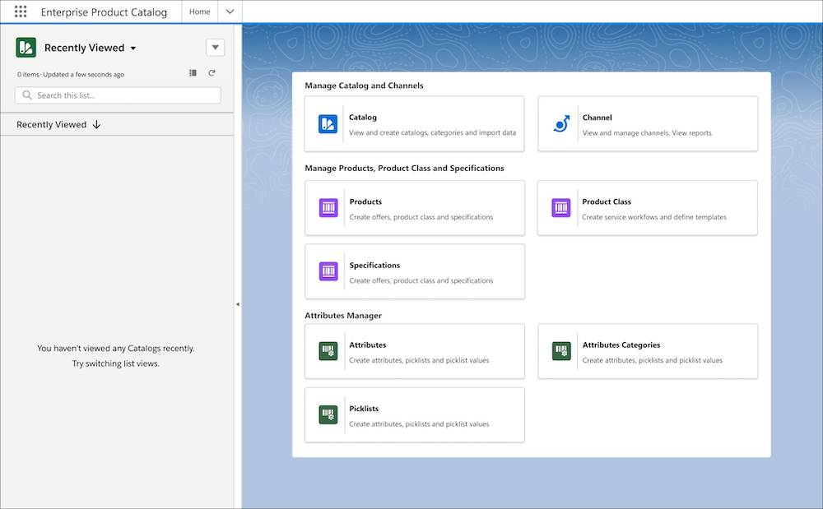Screen dimensions: 823x509
Task: Click the search magnifier icon
Action: tap(27, 95)
